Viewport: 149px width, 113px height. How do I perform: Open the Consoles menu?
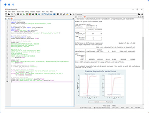point(32,12)
